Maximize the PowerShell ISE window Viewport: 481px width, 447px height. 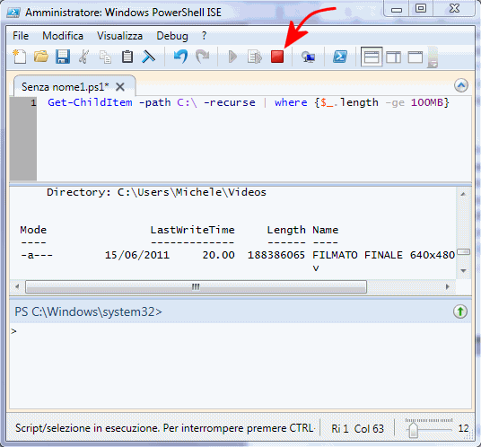(x=421, y=9)
